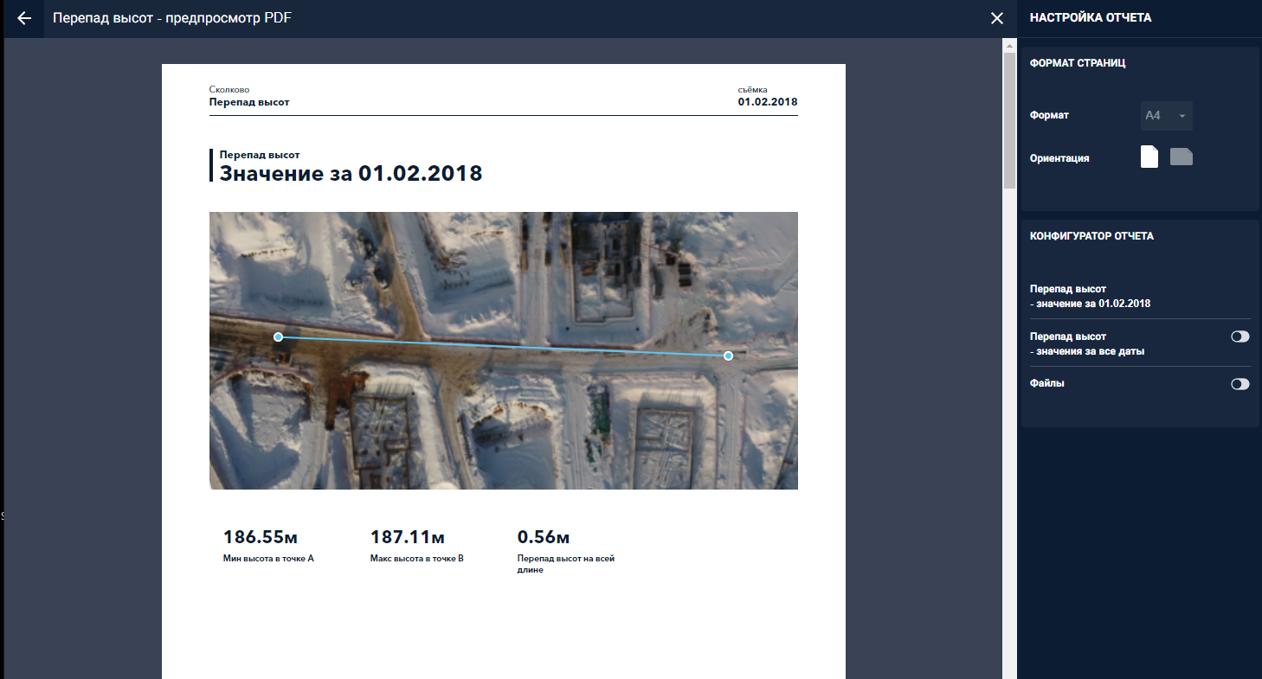This screenshot has height=679, width=1262.
Task: Collapse the 'ФОРМАТ СТРАНИЦ' section header
Action: 1077,63
